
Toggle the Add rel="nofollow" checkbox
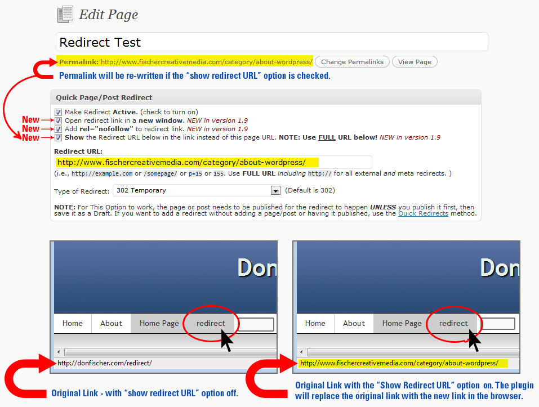pyautogui.click(x=59, y=129)
